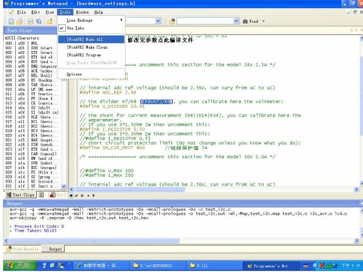Switch to the Text Clips panel tab

(20, 194)
